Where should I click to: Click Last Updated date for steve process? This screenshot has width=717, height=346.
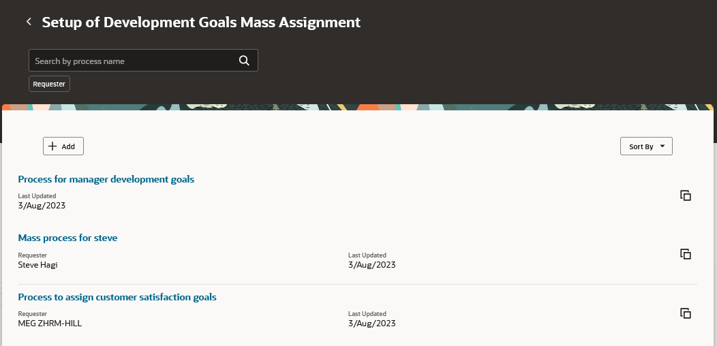371,265
